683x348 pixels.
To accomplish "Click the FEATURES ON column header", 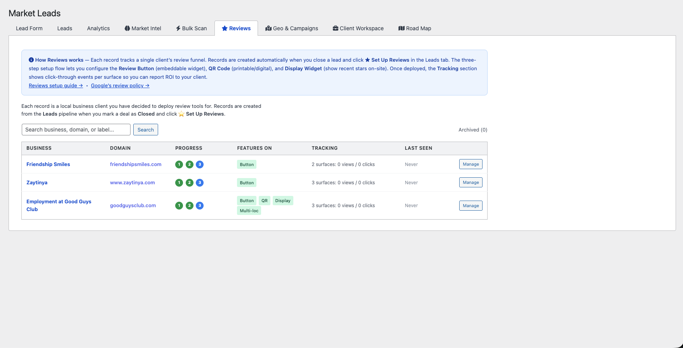I will click(254, 148).
